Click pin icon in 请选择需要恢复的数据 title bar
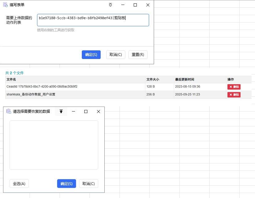Image resolution: width=255 pixels, height=198 pixels. [x=61, y=112]
